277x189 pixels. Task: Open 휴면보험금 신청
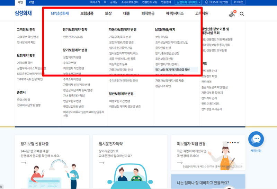(164, 59)
